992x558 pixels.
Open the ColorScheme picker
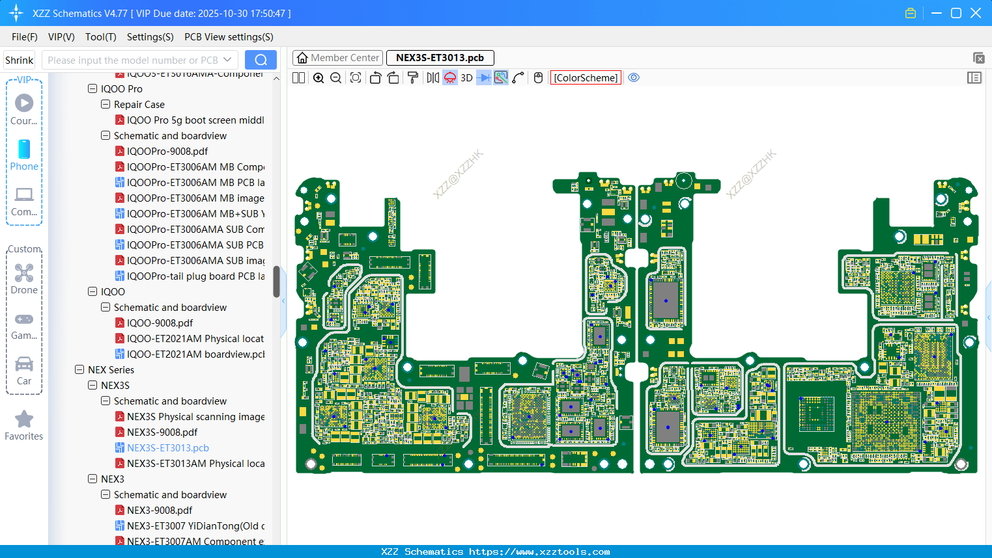[x=586, y=78]
